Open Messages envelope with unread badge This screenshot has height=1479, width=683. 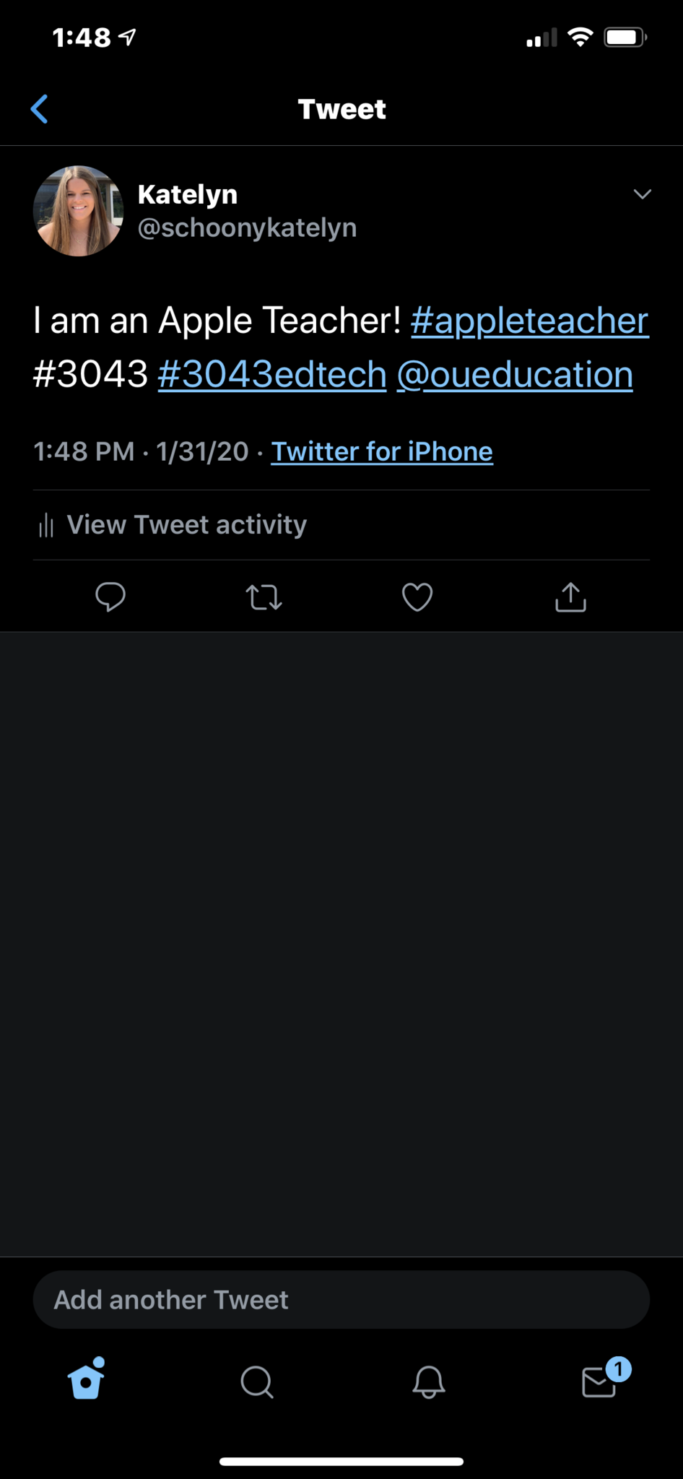click(600, 1381)
